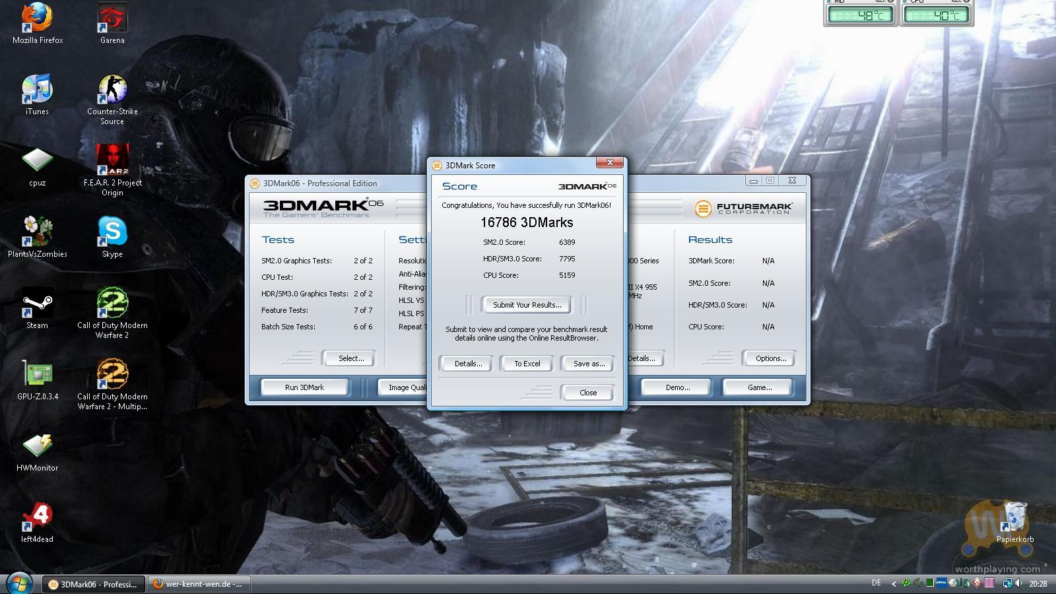Click Submit Your Results button
Image resolution: width=1056 pixels, height=594 pixels.
click(527, 305)
